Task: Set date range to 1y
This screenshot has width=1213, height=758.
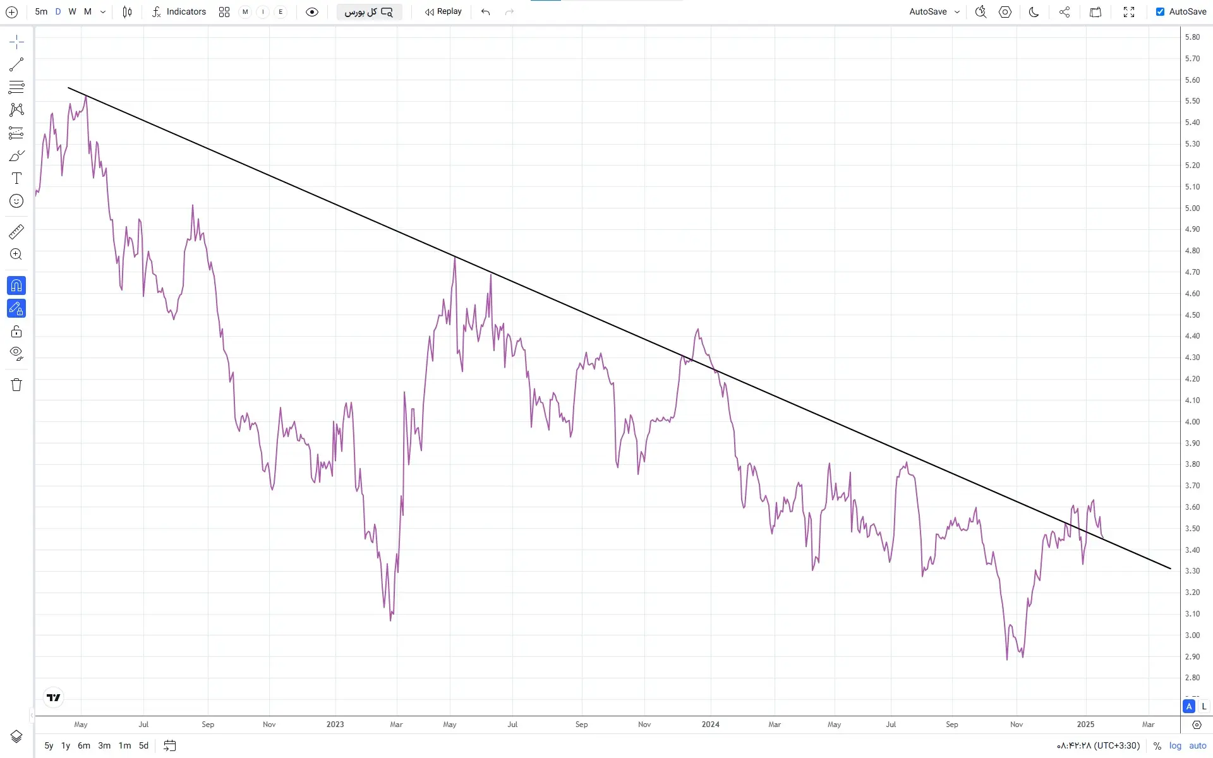Action: click(x=66, y=746)
